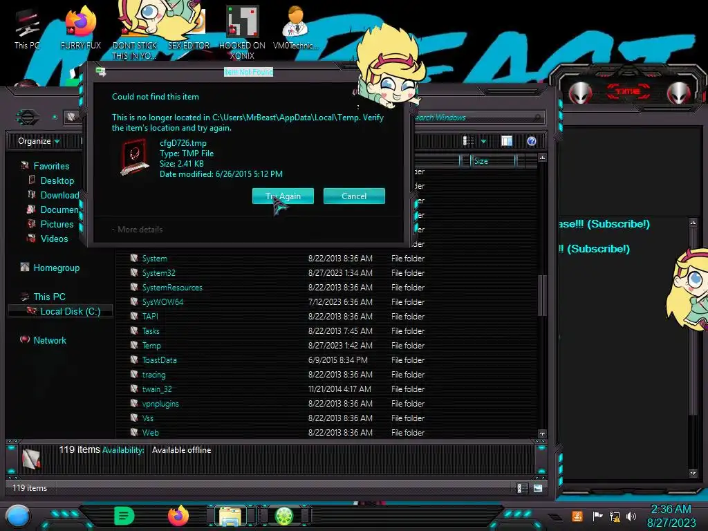Image resolution: width=708 pixels, height=531 pixels.
Task: Select the System32 folder row
Action: pos(277,272)
